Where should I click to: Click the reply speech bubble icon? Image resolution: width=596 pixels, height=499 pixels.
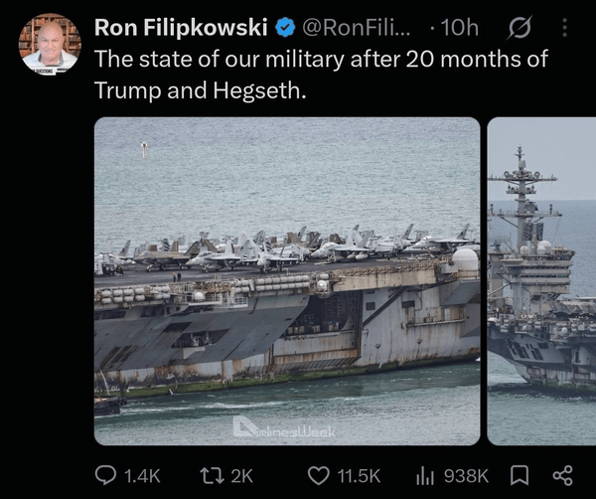tap(105, 475)
